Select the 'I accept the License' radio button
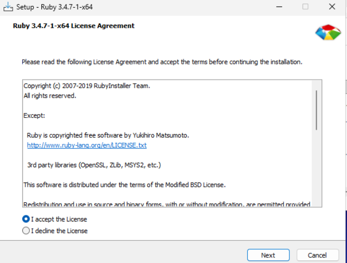 pyautogui.click(x=26, y=219)
